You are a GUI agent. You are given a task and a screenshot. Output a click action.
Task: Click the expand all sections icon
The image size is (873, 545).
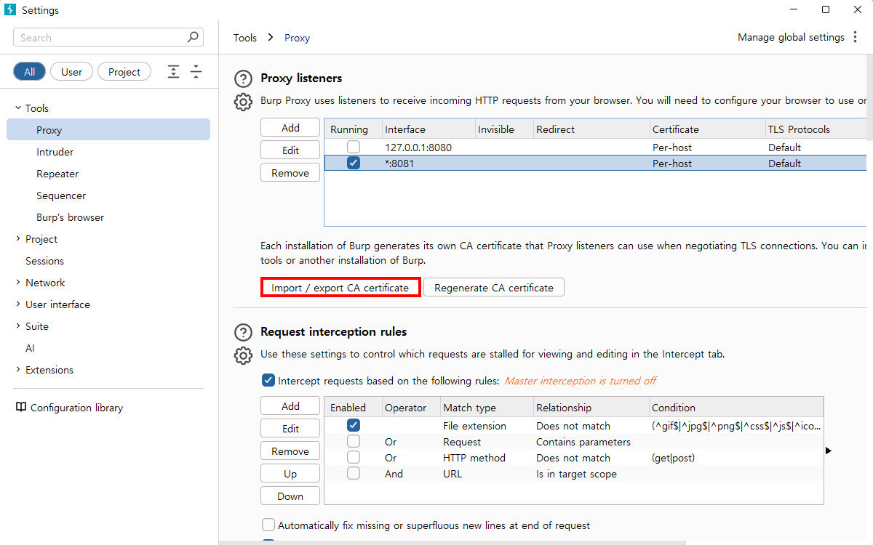pos(173,72)
